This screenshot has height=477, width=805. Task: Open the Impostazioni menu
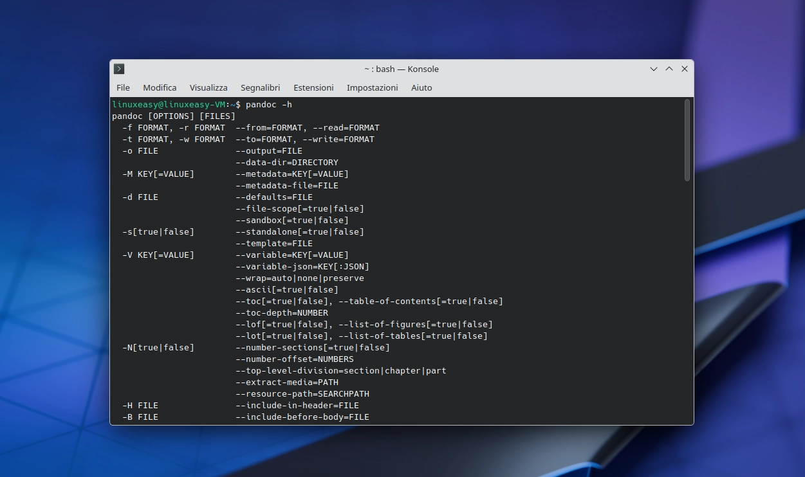tap(373, 87)
